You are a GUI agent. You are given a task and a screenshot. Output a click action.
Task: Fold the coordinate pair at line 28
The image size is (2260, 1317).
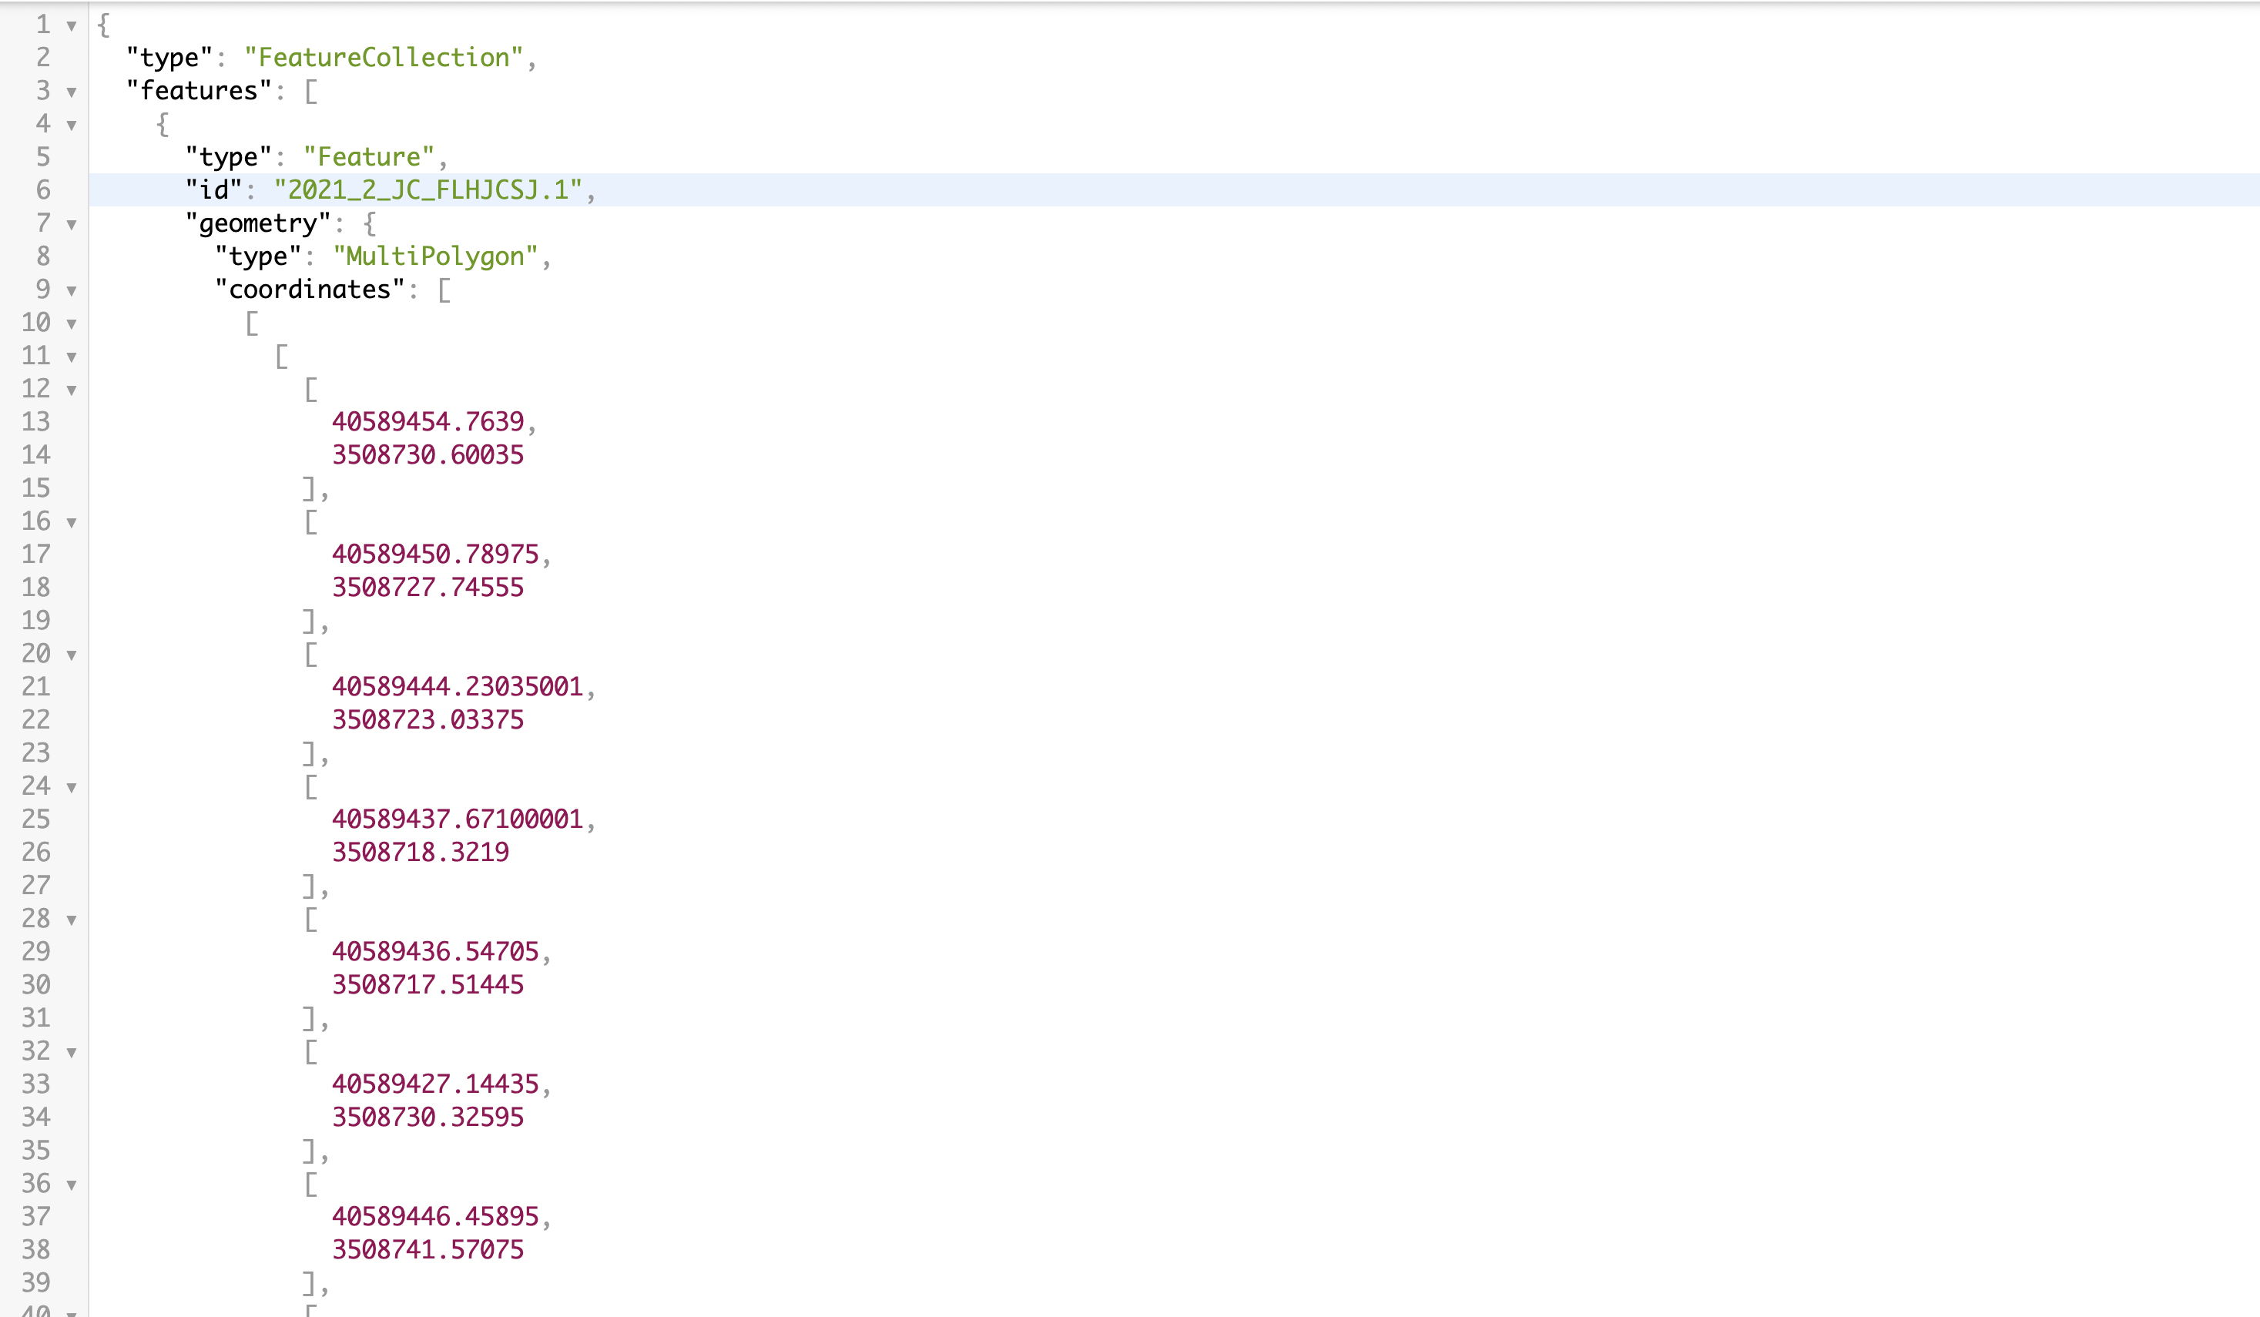pyautogui.click(x=72, y=920)
